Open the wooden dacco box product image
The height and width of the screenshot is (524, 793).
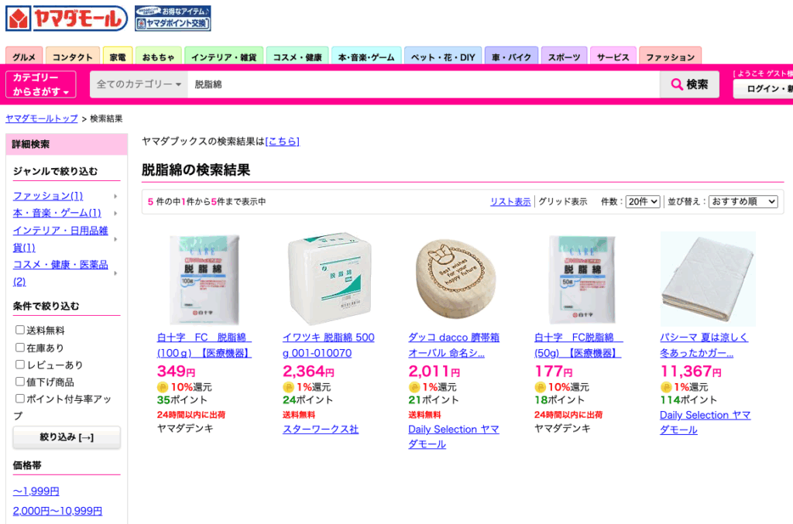[x=455, y=279]
